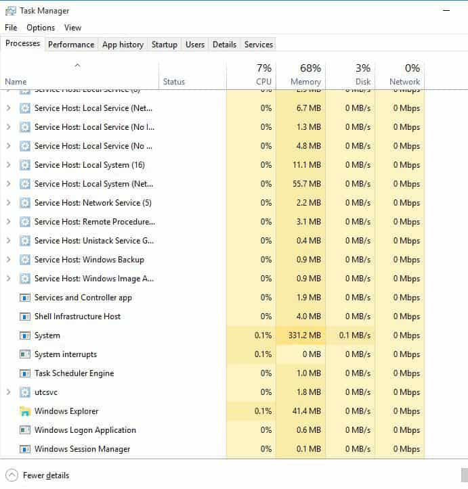
Task: Expand the utcsvc process group
Action: tap(8, 392)
